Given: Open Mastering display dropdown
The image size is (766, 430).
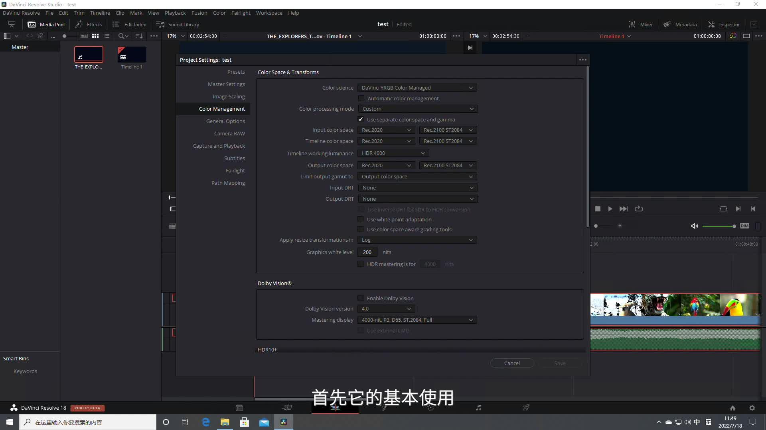Looking at the screenshot, I should (x=417, y=320).
